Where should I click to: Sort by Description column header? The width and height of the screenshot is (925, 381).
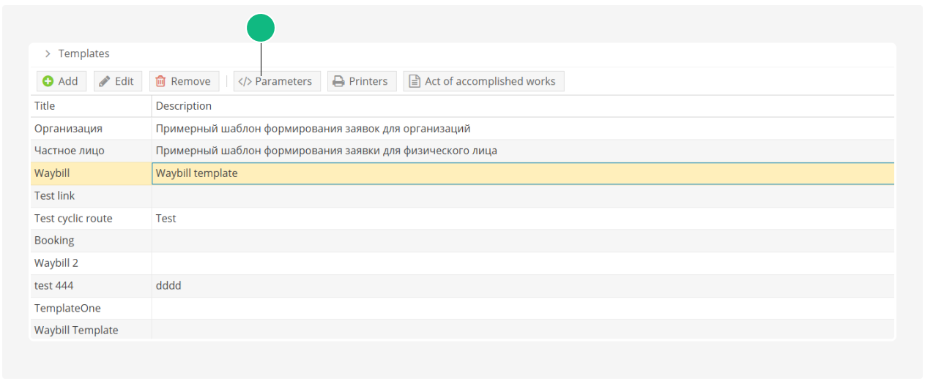click(184, 106)
